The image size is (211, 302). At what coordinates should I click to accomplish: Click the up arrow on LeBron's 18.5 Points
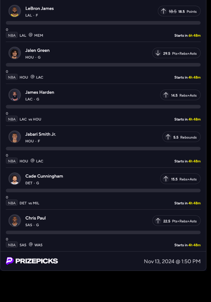click(x=163, y=11)
